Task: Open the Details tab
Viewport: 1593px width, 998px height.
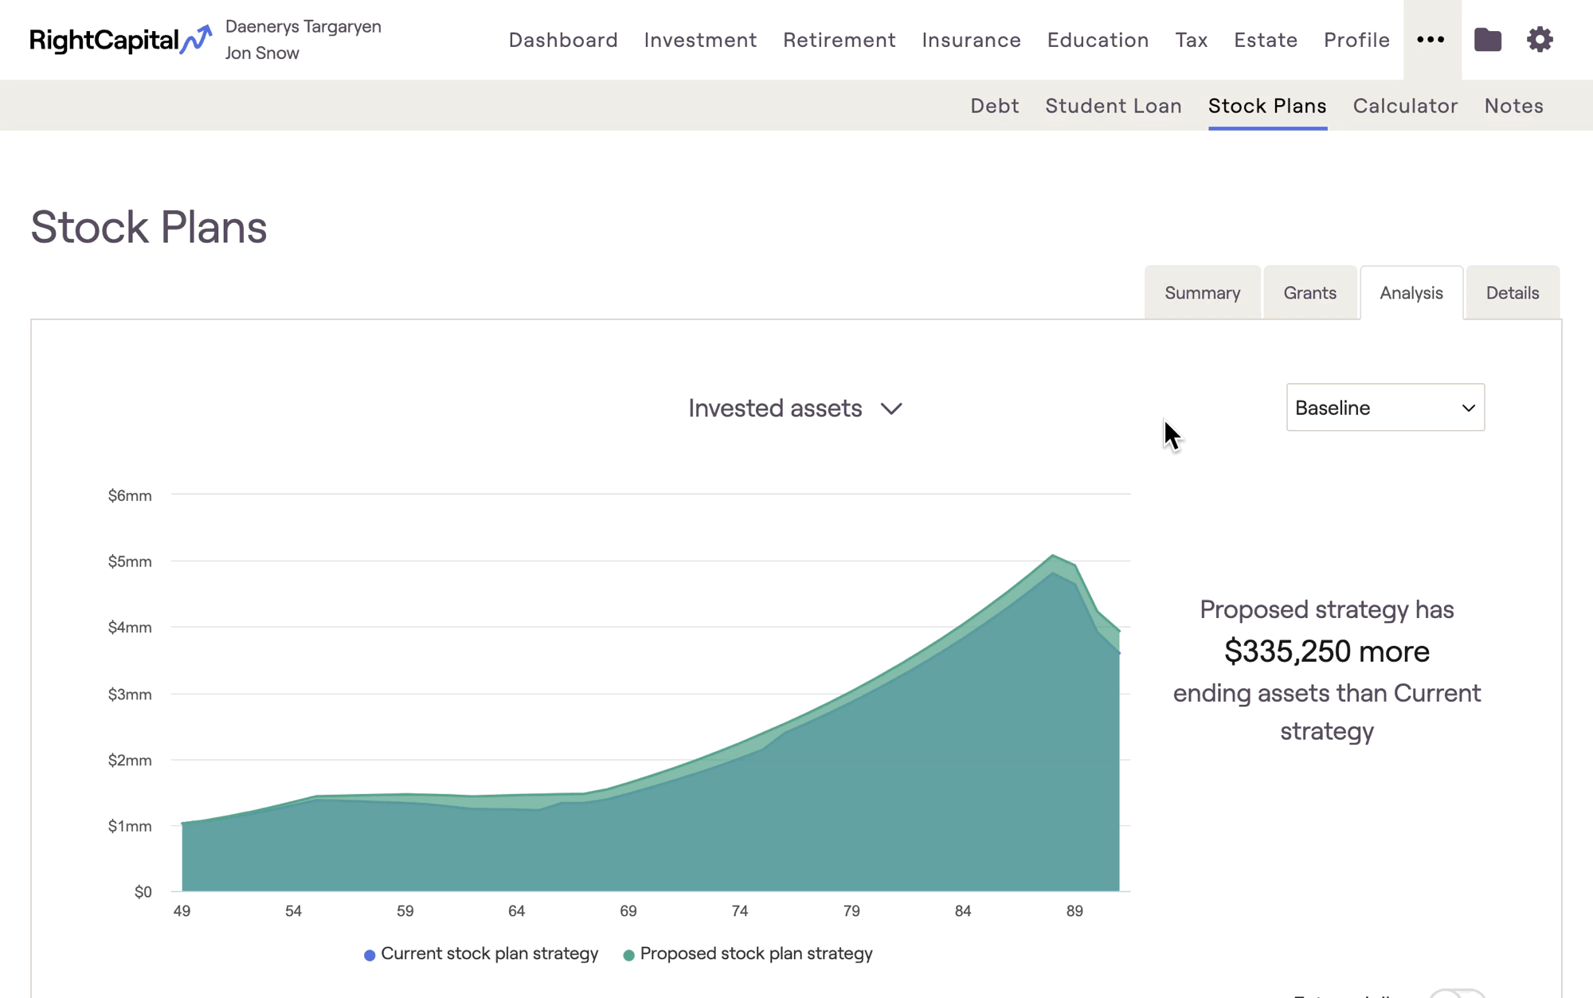Action: pos(1512,293)
